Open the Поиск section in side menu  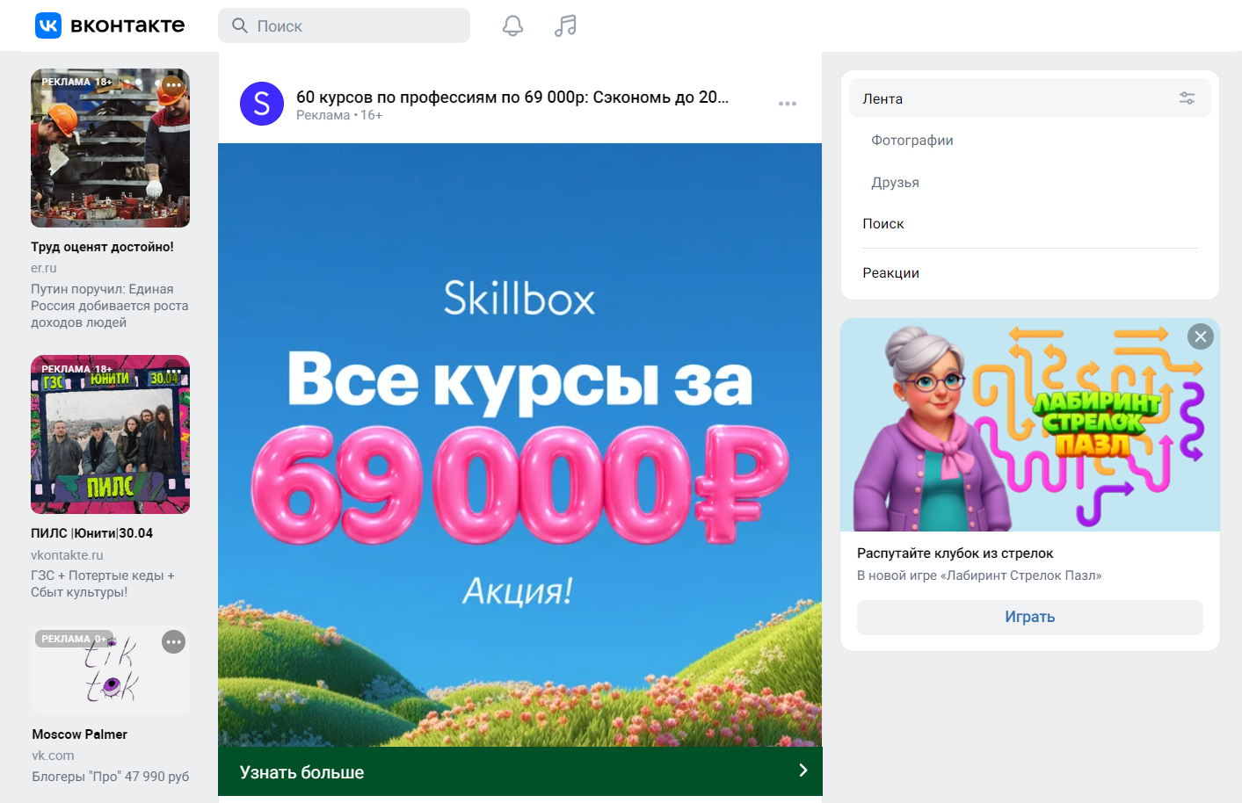tap(882, 224)
